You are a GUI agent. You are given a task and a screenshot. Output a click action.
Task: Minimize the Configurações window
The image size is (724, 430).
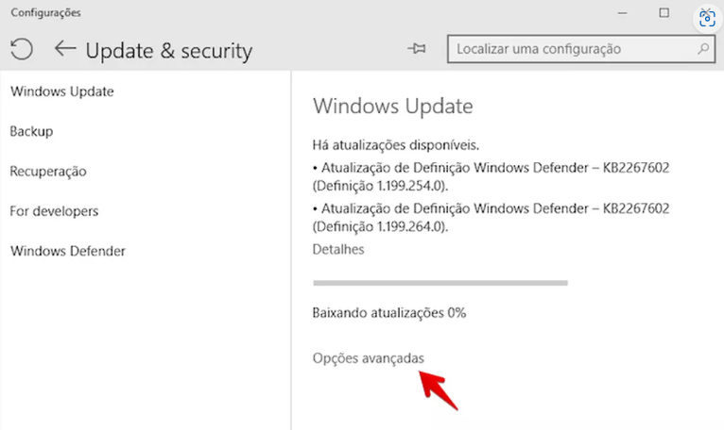tap(623, 13)
